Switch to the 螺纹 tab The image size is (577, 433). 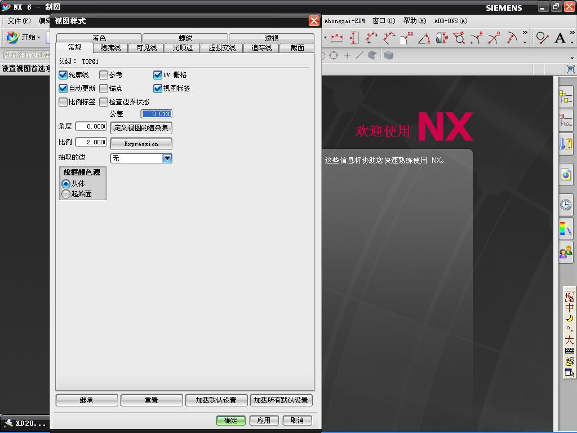(185, 38)
